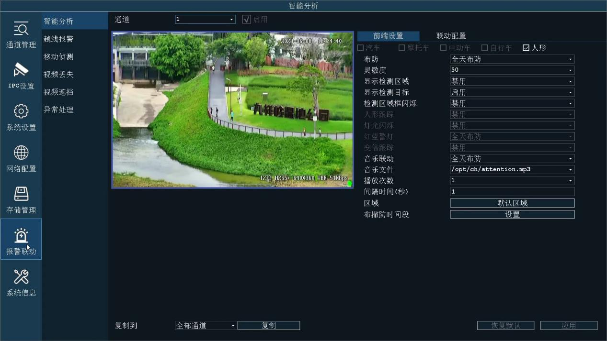Switch to the 联动配置 tab
This screenshot has height=341, width=607.
click(x=450, y=35)
